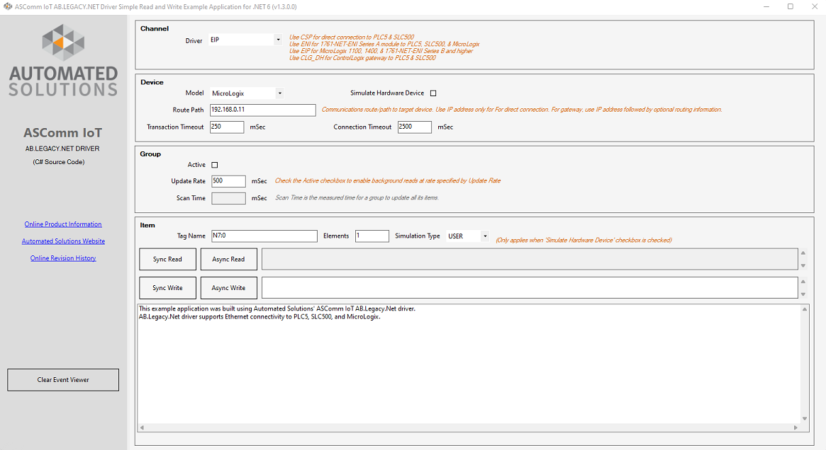Image resolution: width=826 pixels, height=450 pixels.
Task: Click event viewer scroll down arrow
Action: point(805,419)
